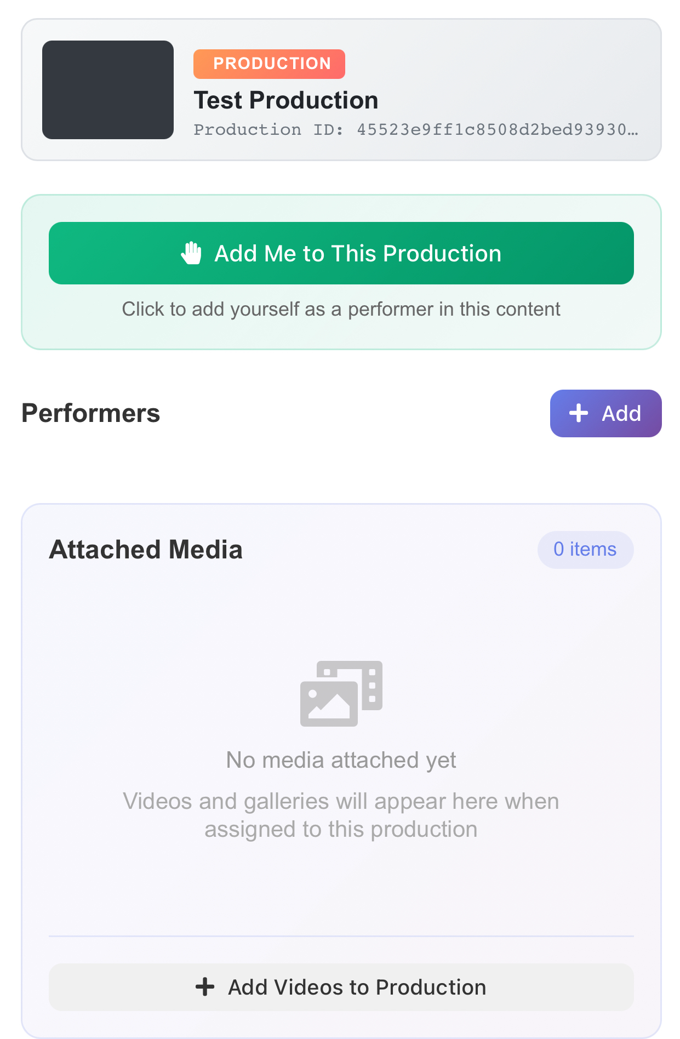Select the Test Production title
The image size is (680, 1039).
[286, 100]
